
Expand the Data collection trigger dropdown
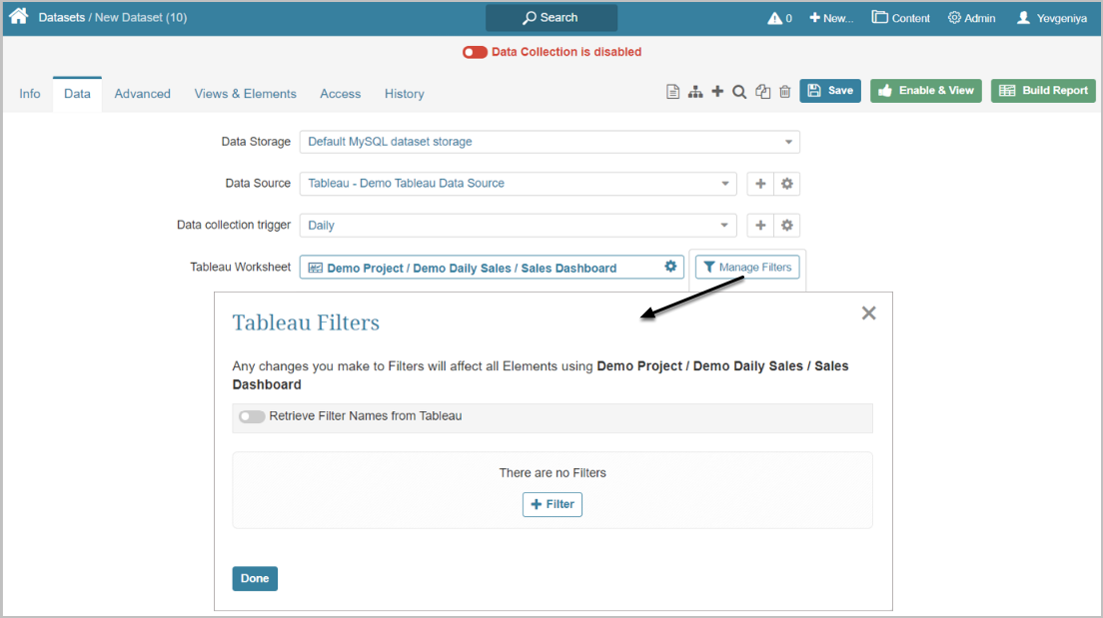coord(518,226)
